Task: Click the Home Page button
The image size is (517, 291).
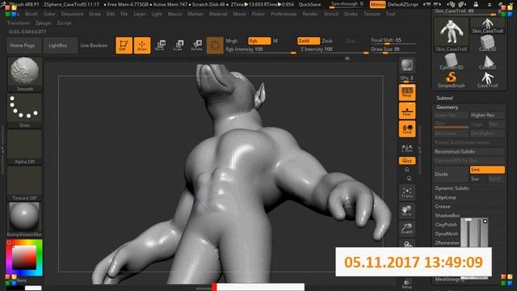Action: click(24, 45)
